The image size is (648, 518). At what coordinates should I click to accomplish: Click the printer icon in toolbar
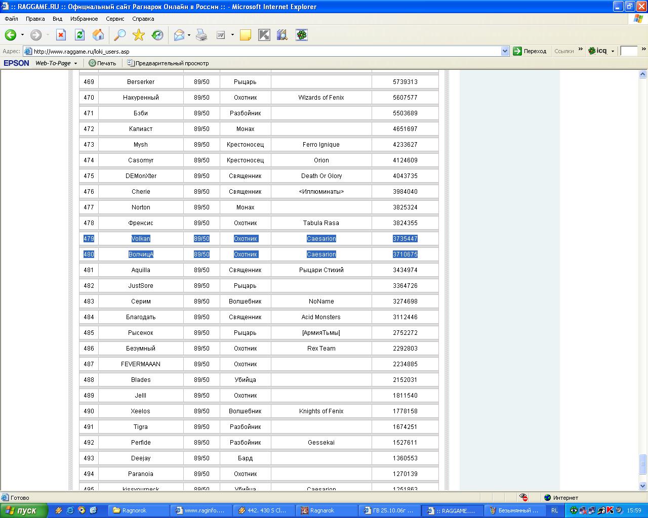[201, 35]
